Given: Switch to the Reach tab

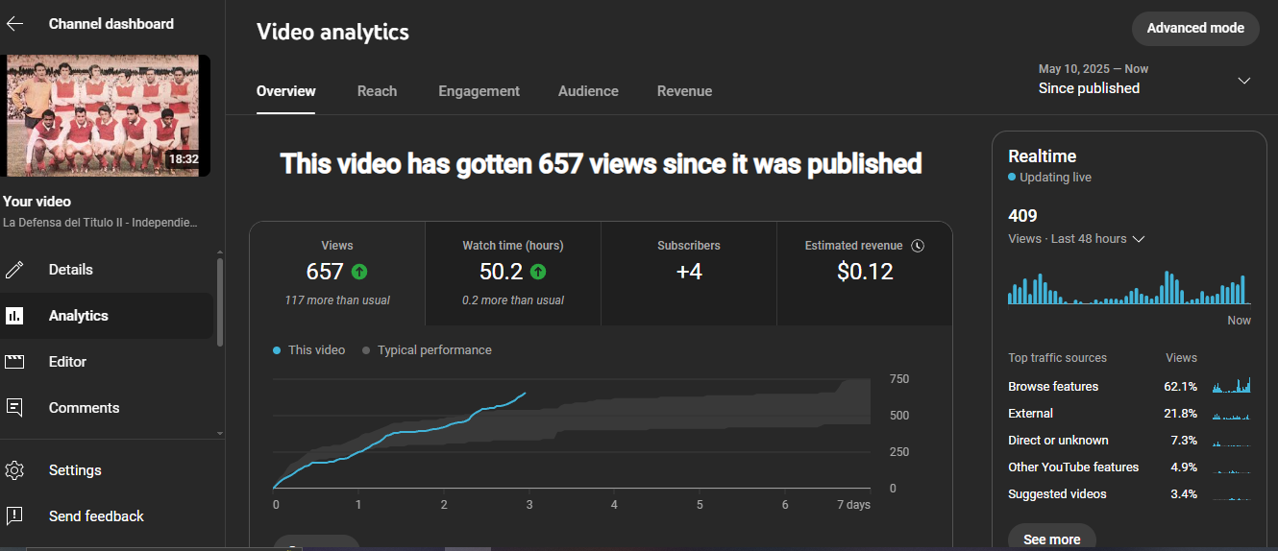Looking at the screenshot, I should (x=377, y=91).
